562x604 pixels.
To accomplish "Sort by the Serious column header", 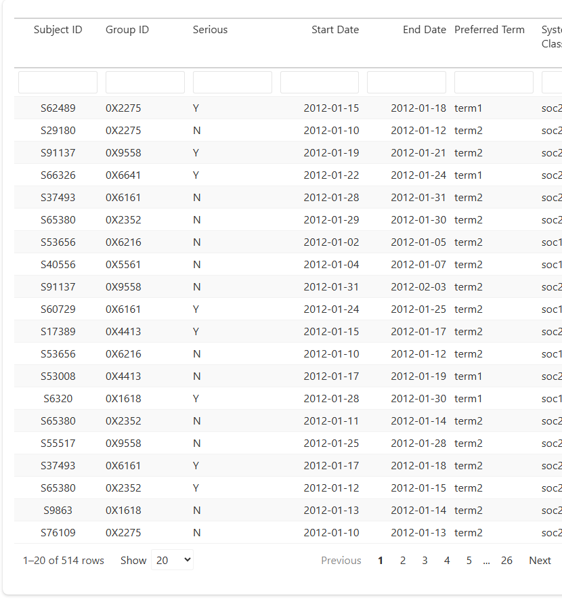I will coord(210,30).
